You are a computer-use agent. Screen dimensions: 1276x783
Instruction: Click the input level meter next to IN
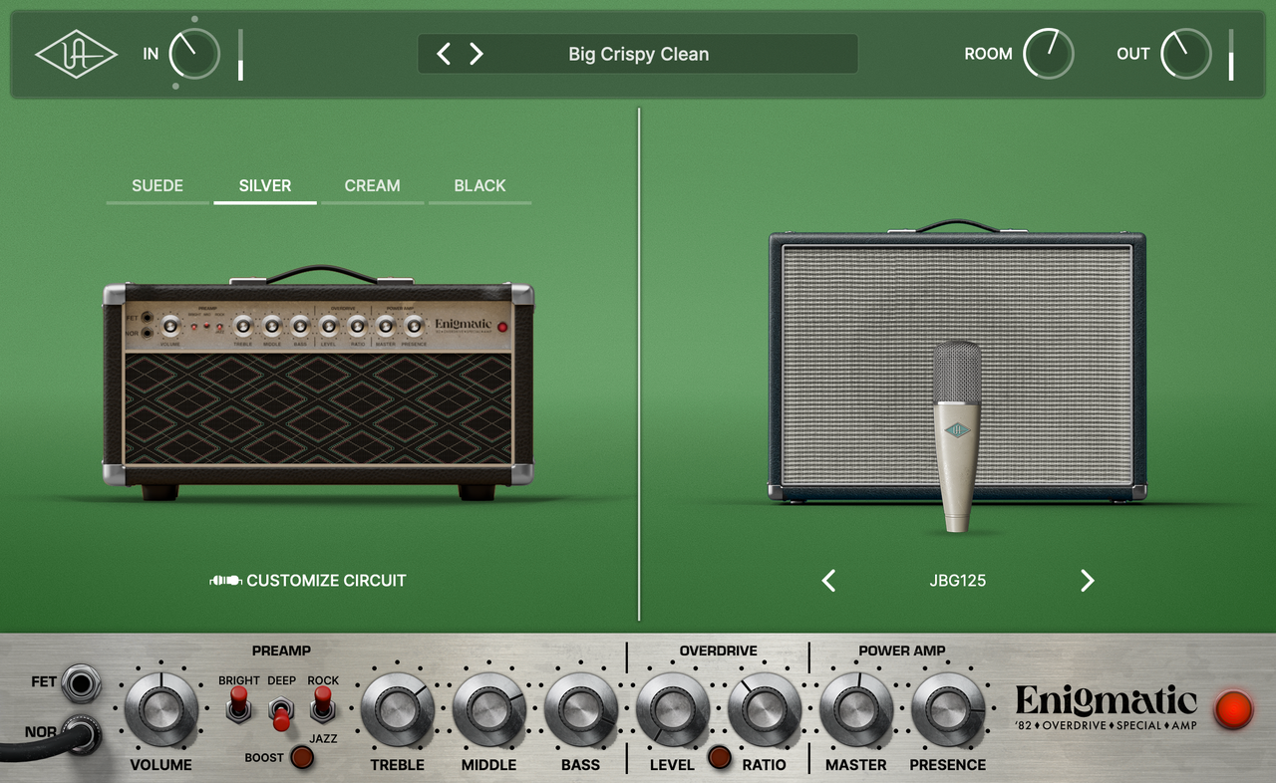point(240,55)
